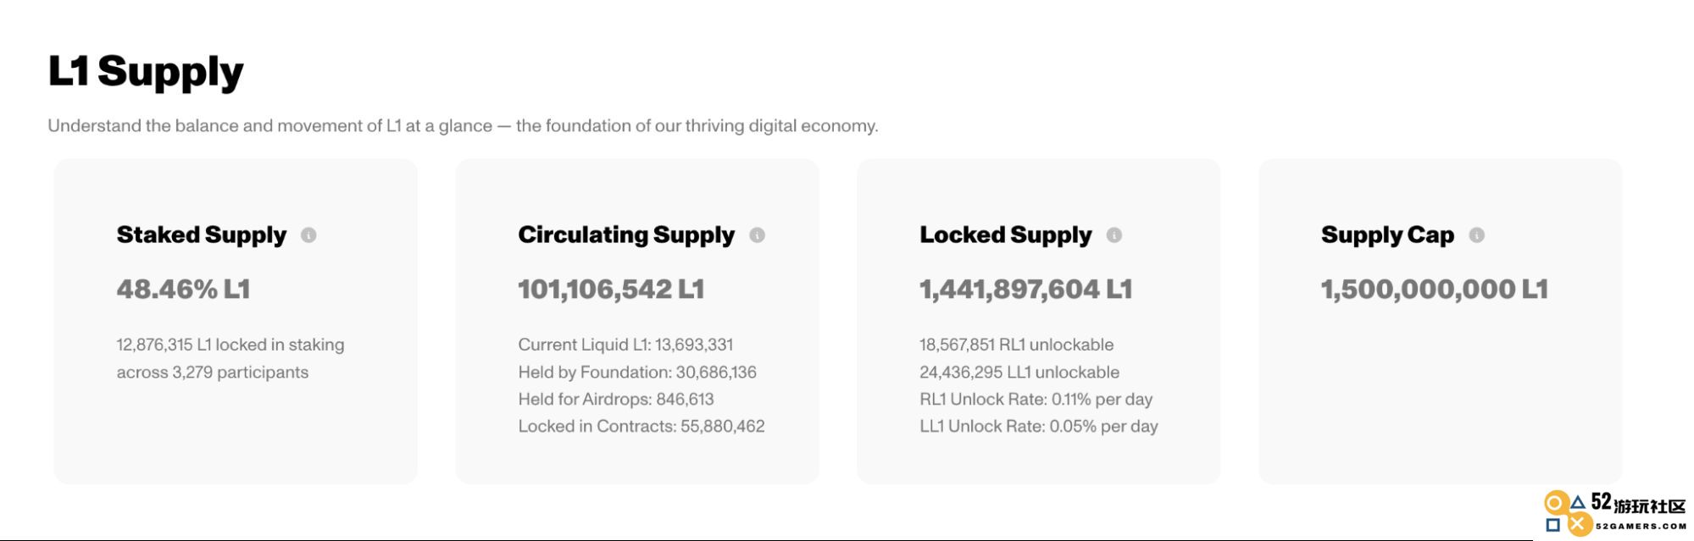Click the Current Liquid L1 line
Image resolution: width=1694 pixels, height=541 pixels.
[625, 345]
